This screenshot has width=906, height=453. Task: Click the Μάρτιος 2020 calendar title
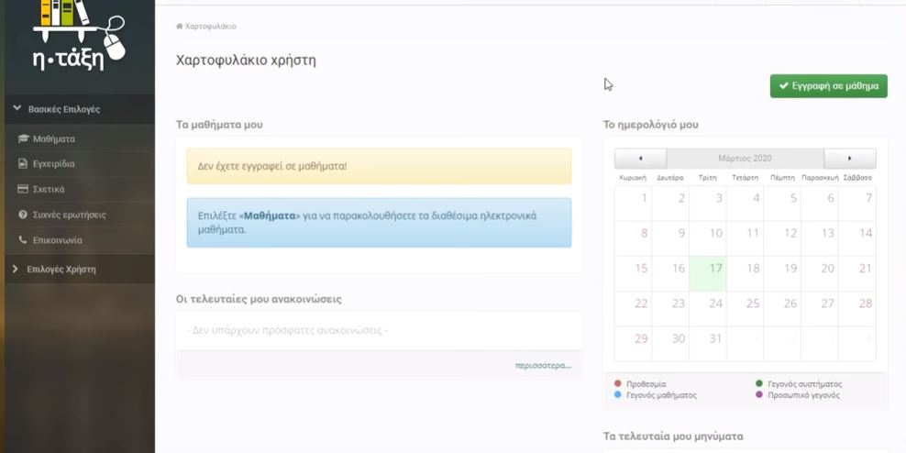[745, 159]
